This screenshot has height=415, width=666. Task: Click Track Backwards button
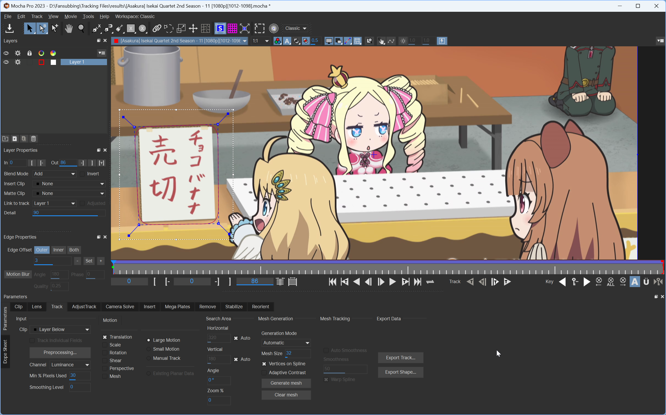click(470, 282)
